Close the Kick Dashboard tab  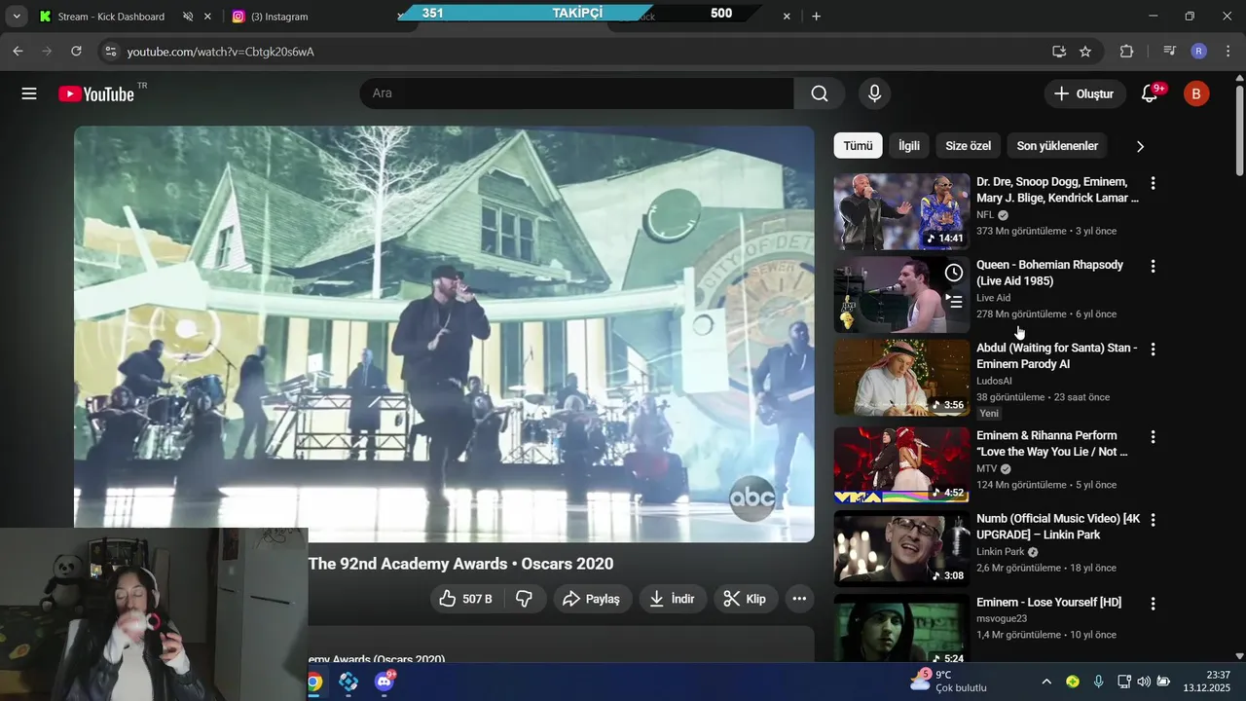pyautogui.click(x=207, y=17)
